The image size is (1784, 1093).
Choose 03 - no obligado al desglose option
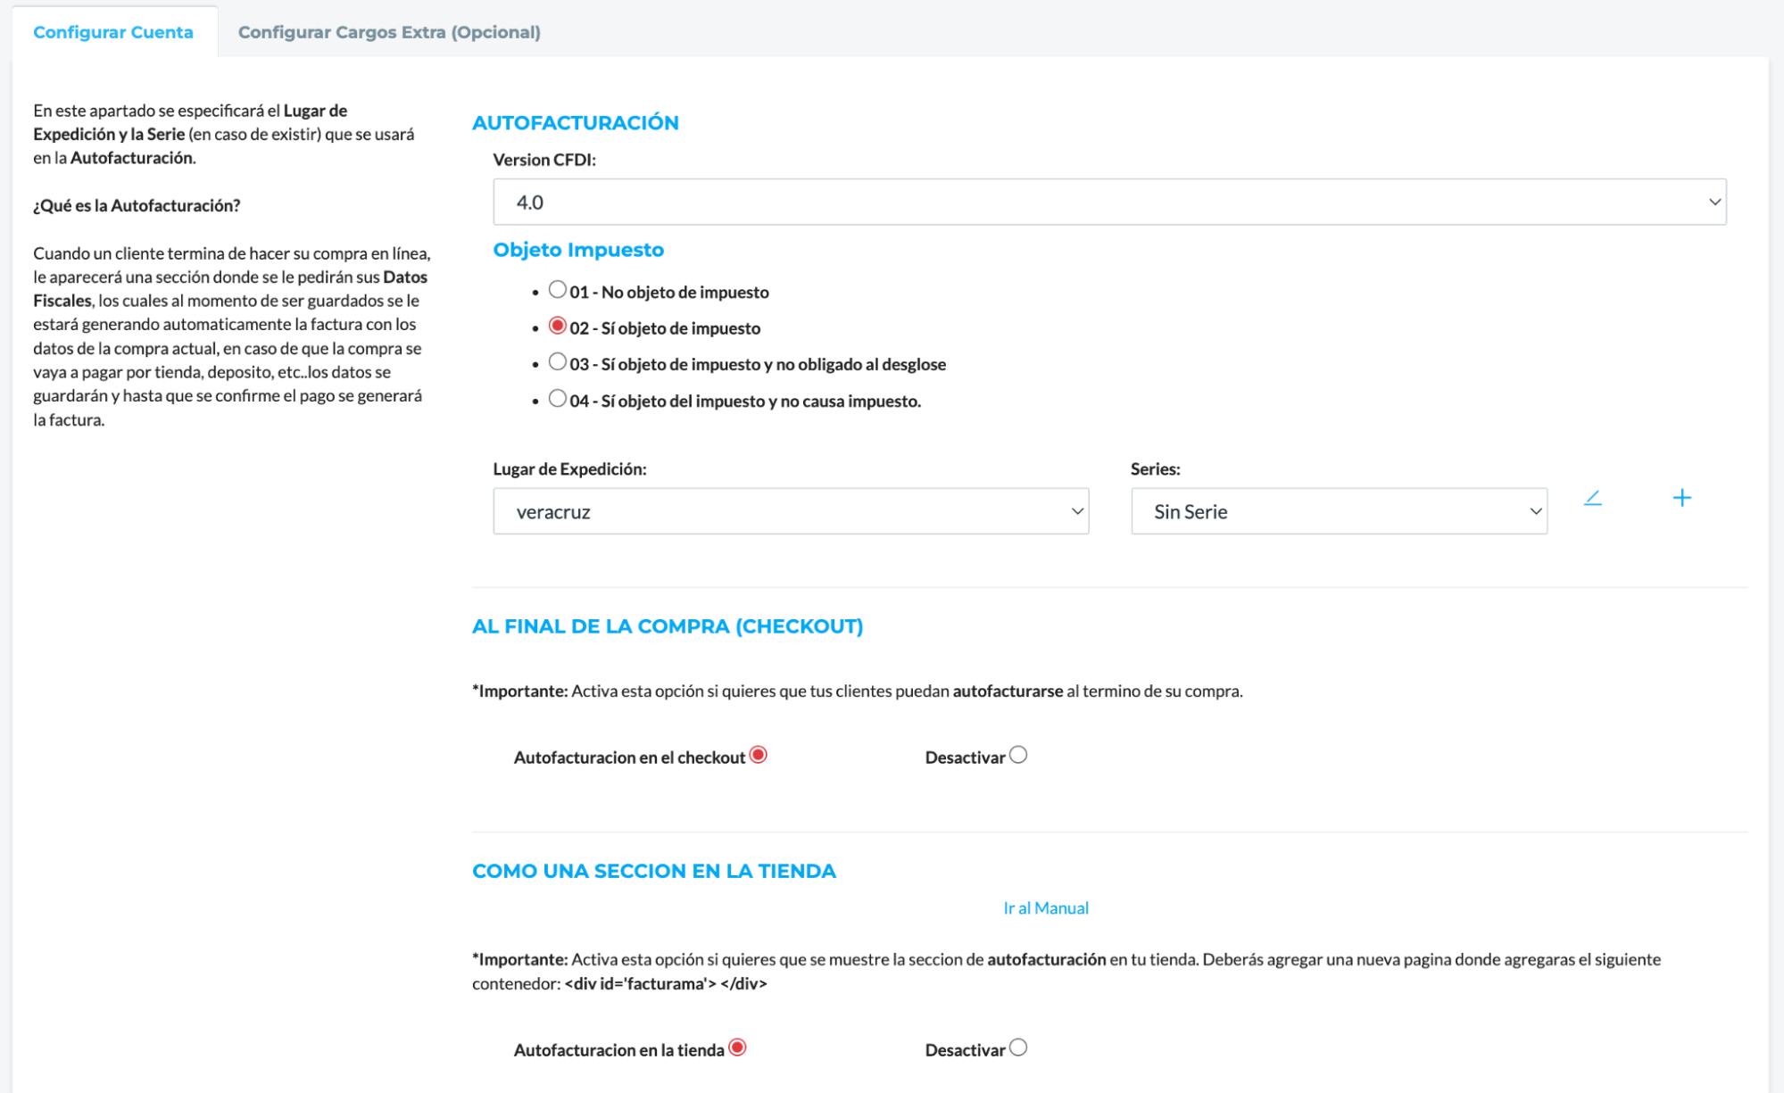click(557, 361)
